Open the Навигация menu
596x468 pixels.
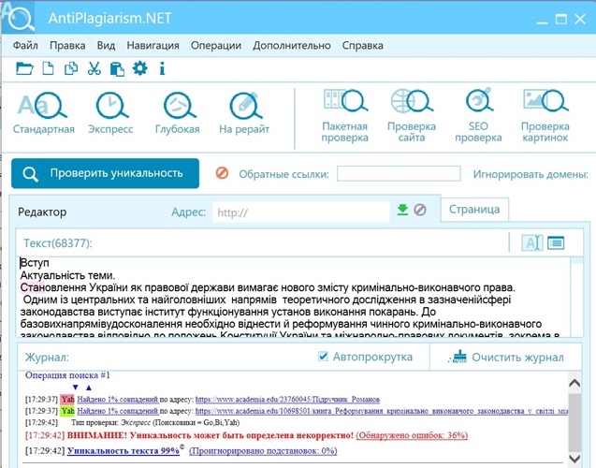[x=153, y=46]
